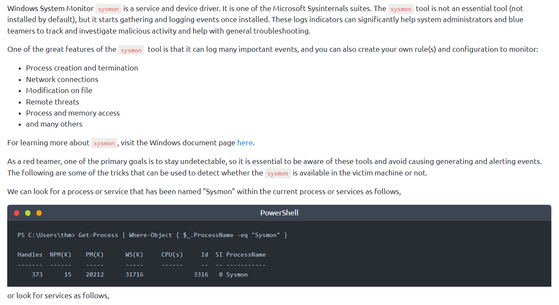Click the PowerShell title of the terminal block
559x305 pixels.
(x=279, y=213)
